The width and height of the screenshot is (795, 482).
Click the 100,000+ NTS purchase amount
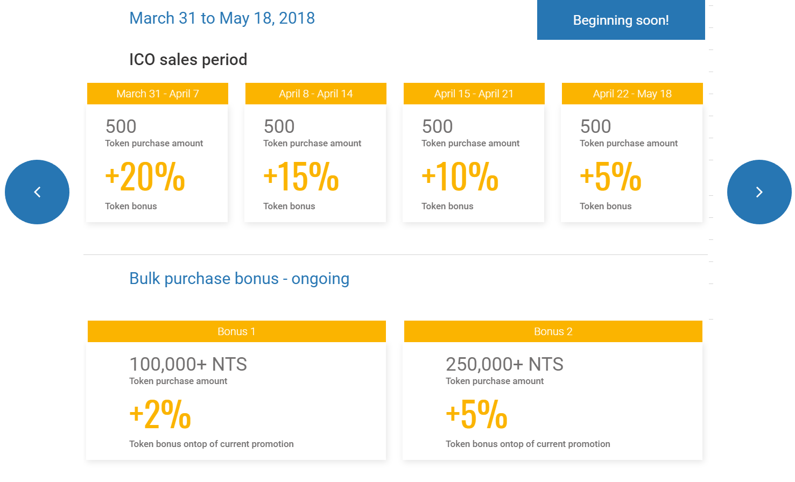coord(188,364)
